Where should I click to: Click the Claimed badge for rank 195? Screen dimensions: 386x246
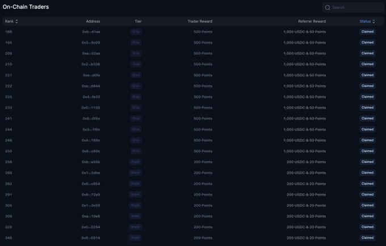click(x=367, y=43)
